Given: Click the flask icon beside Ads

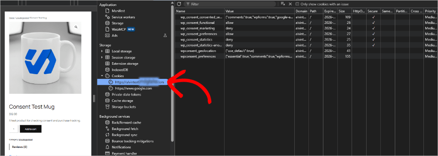Looking at the screenshot, I should (x=165, y=35).
